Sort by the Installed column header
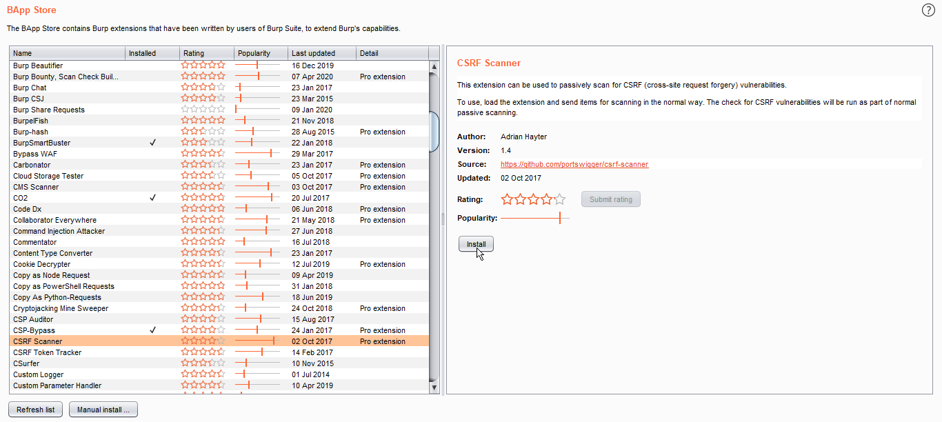 coord(152,53)
